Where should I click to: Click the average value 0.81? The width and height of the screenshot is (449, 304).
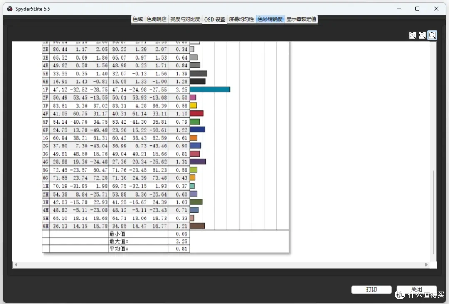click(x=182, y=249)
